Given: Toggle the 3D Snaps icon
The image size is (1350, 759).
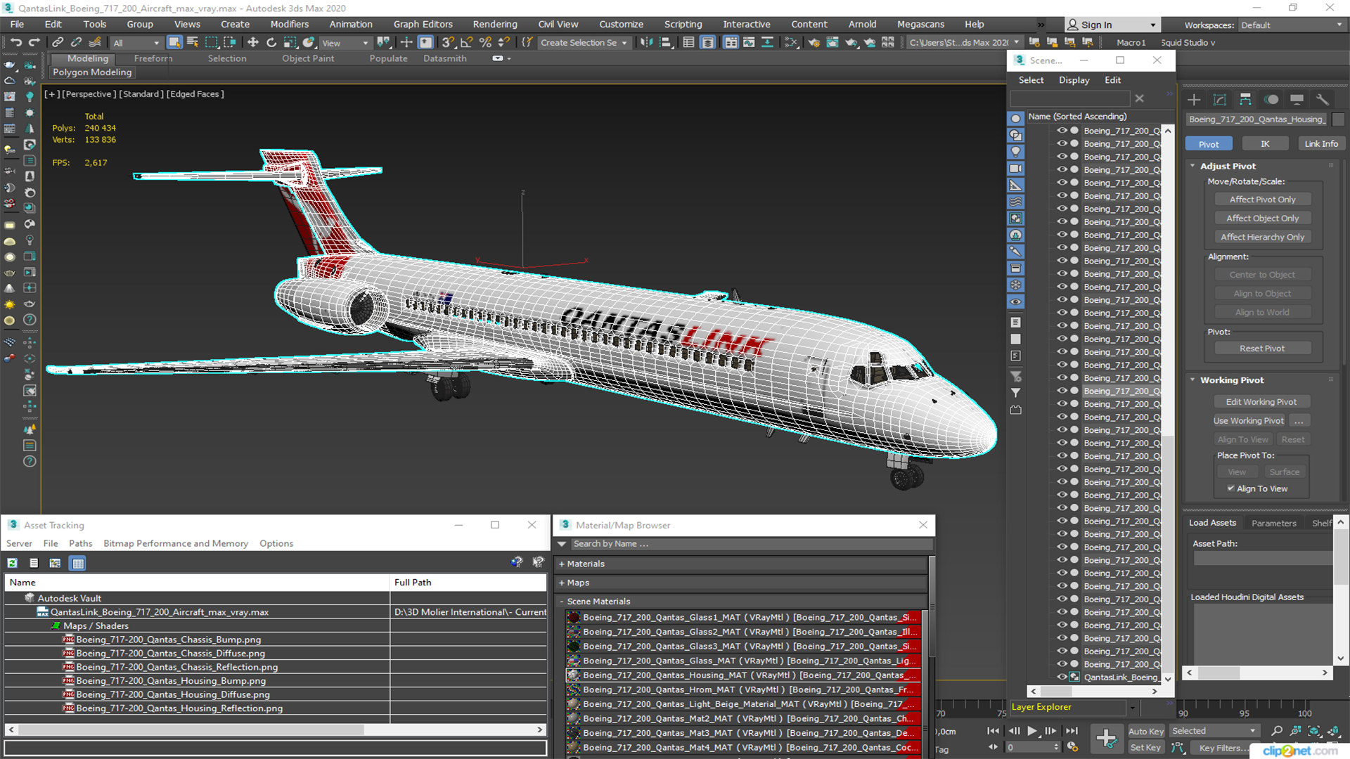Looking at the screenshot, I should click(x=448, y=43).
